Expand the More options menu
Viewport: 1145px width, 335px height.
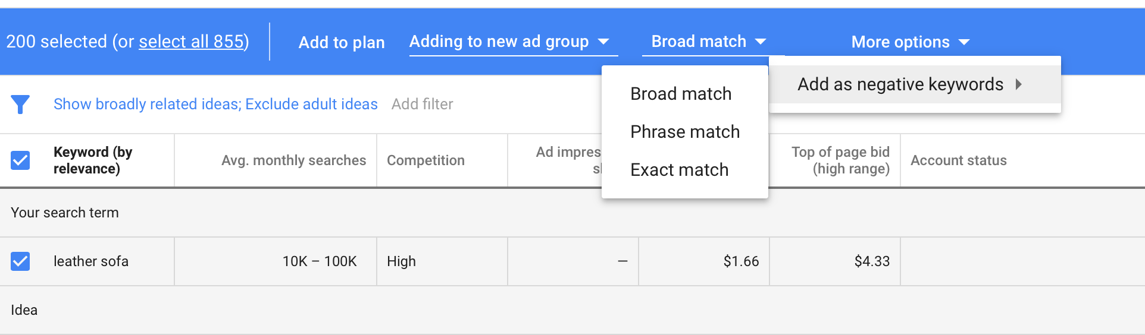pyautogui.click(x=911, y=42)
